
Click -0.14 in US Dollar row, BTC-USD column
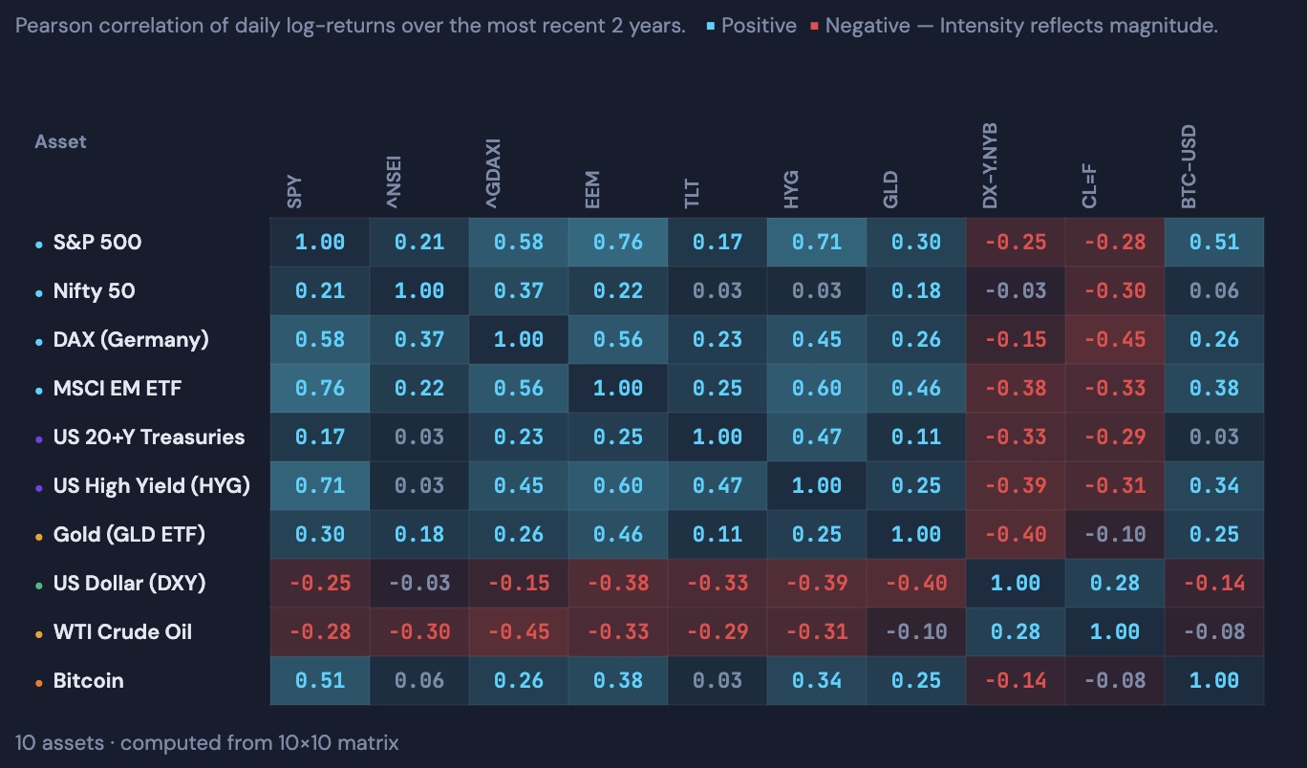[1214, 584]
